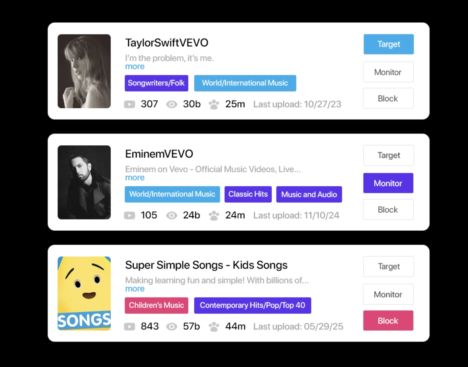Expand TaylorSwiftVEVO description with more link
This screenshot has width=468, height=367.
(x=135, y=66)
